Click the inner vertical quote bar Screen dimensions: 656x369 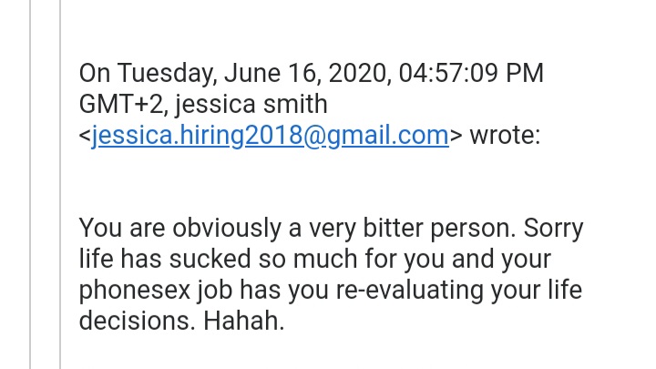60,184
